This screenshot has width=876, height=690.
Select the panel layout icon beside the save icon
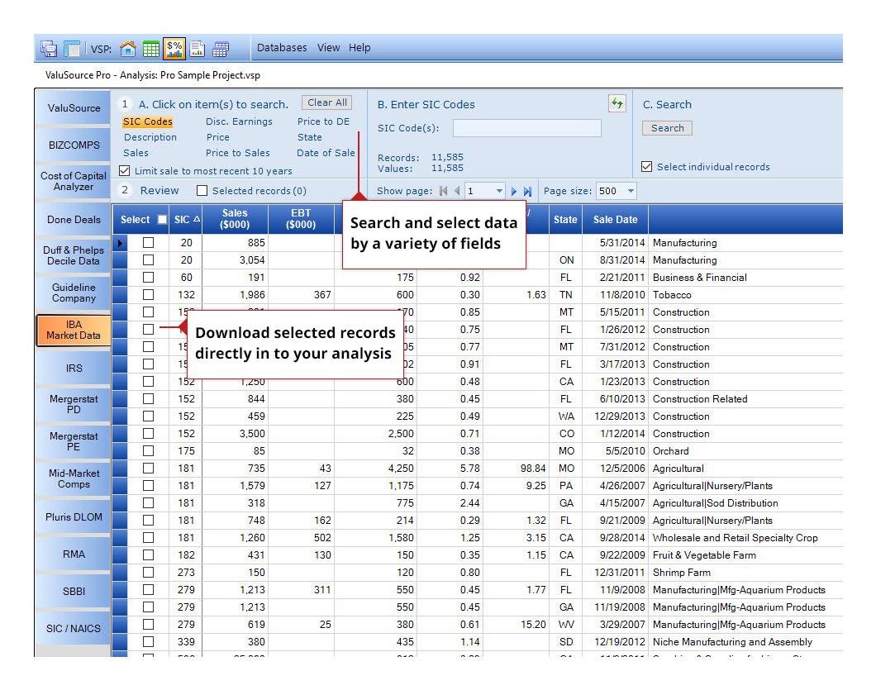[72, 48]
